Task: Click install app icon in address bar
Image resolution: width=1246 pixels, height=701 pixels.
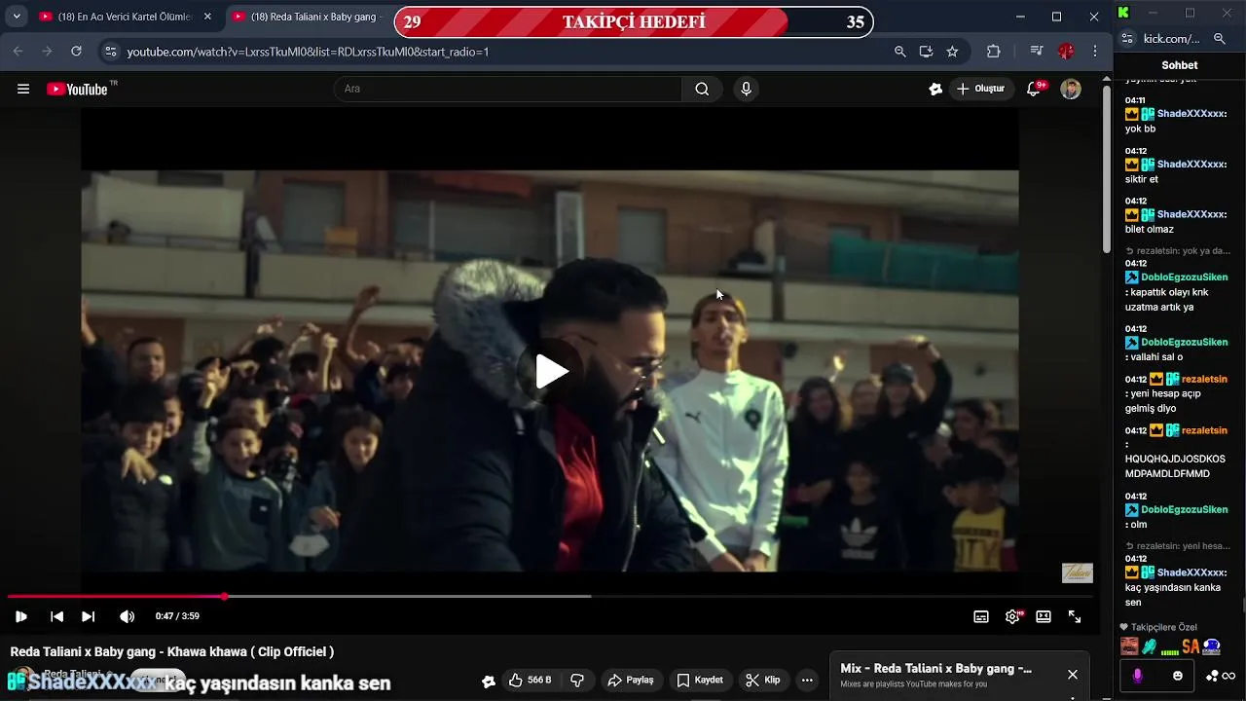Action: coord(926,52)
